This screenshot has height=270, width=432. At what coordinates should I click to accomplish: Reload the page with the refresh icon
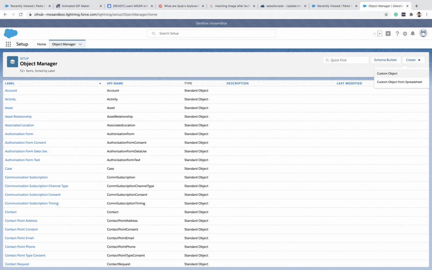coord(21,14)
